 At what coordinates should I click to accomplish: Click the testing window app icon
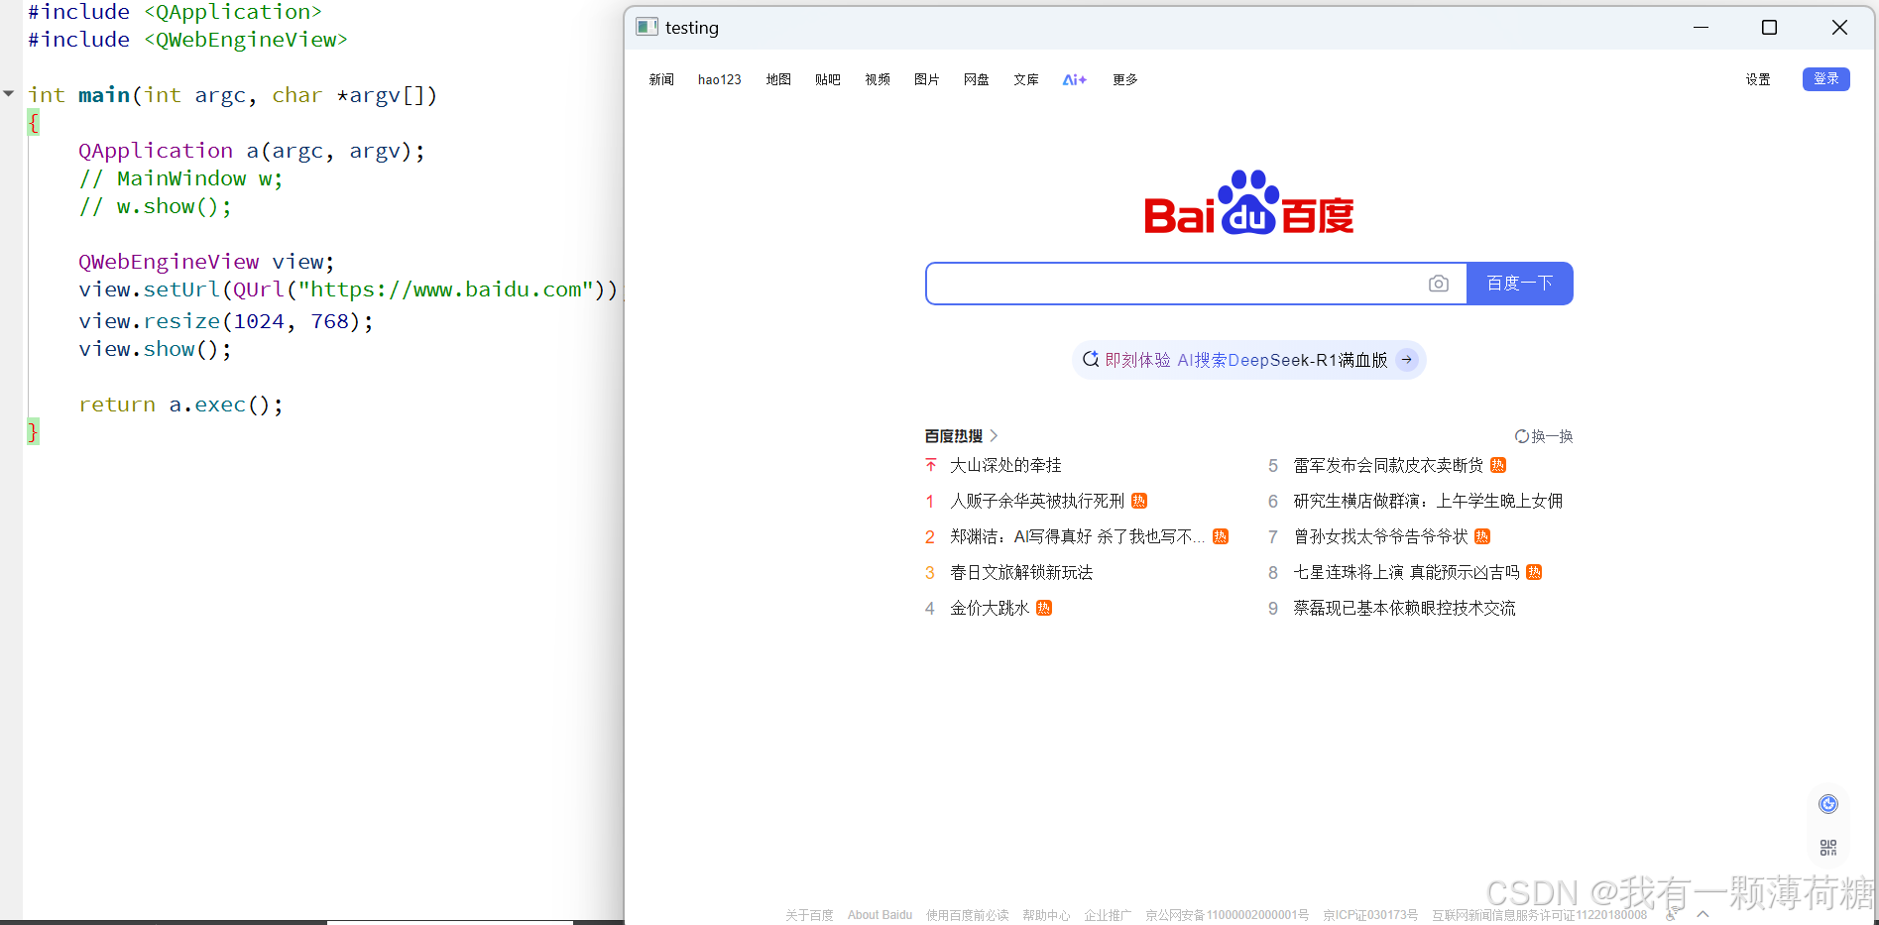click(646, 27)
